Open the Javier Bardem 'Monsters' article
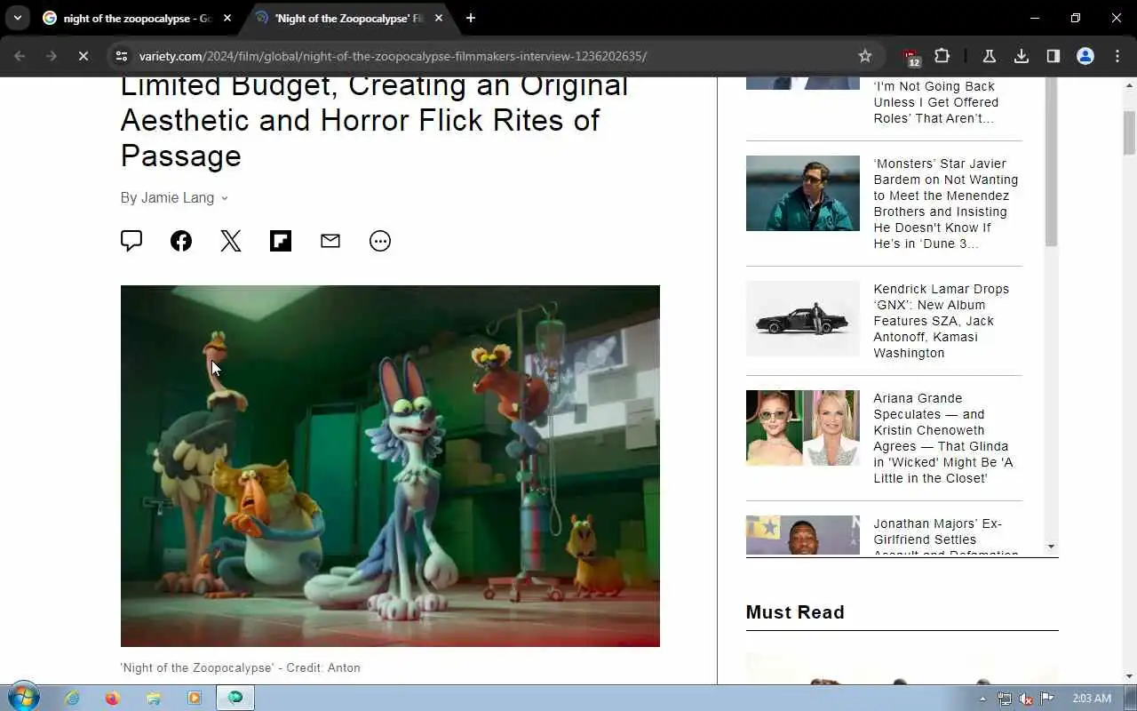This screenshot has height=711, width=1137. 946,204
